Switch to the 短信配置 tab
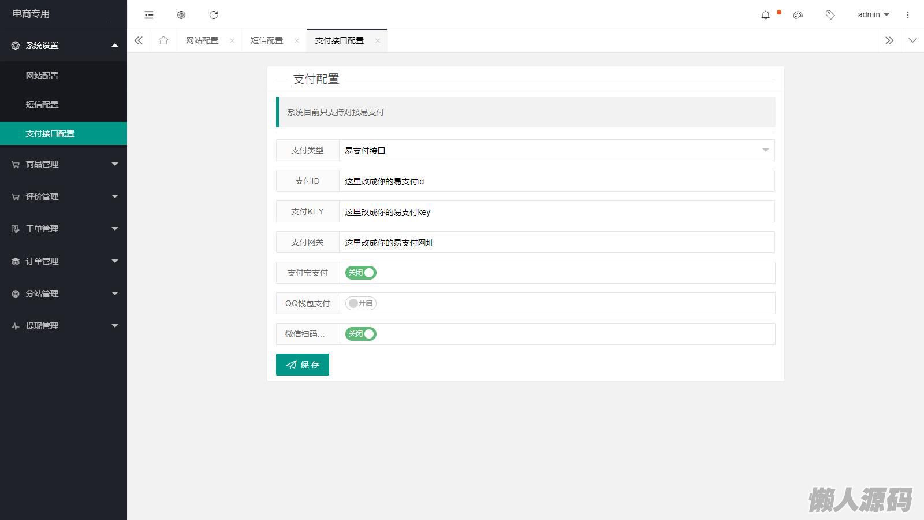The image size is (924, 520). click(267, 40)
